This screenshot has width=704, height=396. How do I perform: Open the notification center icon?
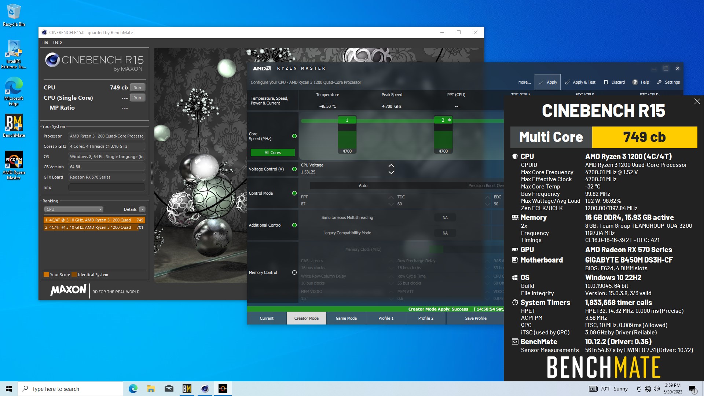pyautogui.click(x=692, y=389)
